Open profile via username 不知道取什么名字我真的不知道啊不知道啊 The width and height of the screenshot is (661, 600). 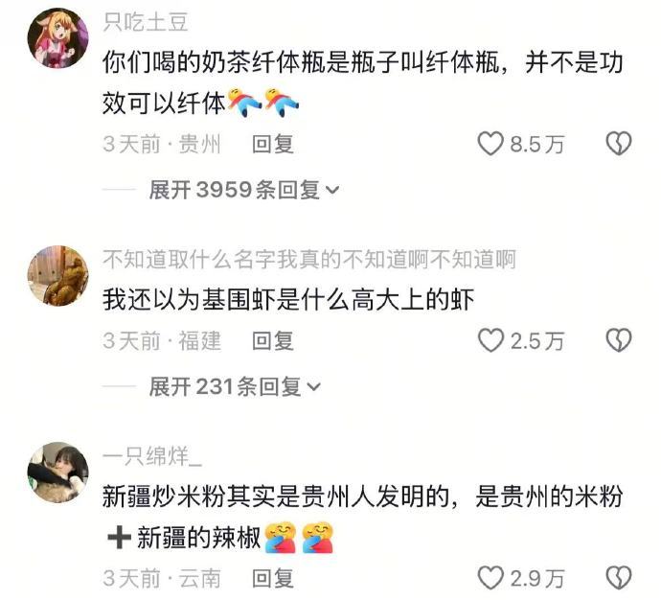(x=309, y=259)
